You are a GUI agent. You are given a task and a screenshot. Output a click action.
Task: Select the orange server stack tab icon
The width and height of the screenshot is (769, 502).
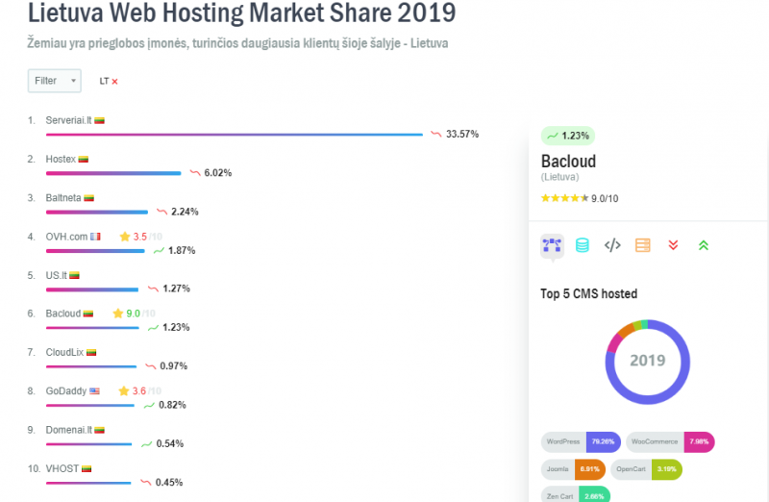point(643,245)
